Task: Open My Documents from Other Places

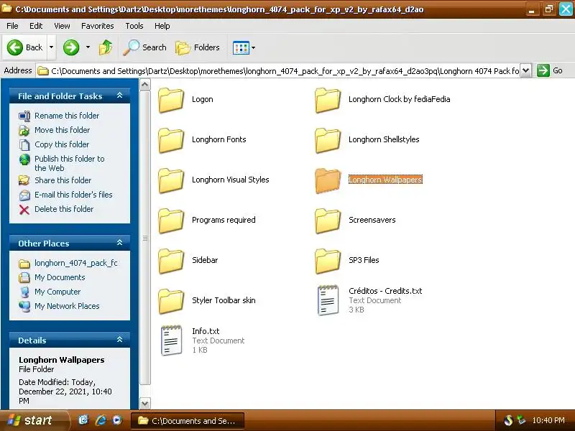Action: pos(60,277)
